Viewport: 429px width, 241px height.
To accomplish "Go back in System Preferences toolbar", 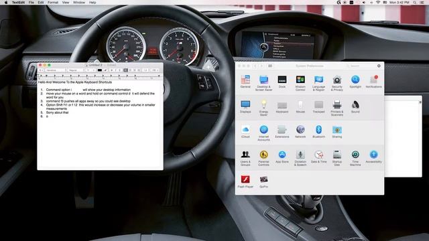I will point(255,66).
